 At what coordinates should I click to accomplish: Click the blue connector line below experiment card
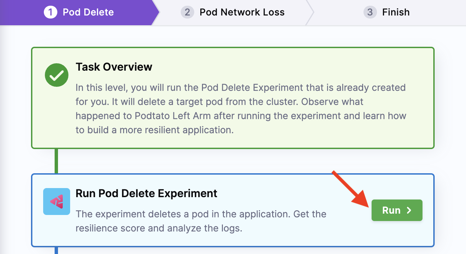(x=56, y=250)
